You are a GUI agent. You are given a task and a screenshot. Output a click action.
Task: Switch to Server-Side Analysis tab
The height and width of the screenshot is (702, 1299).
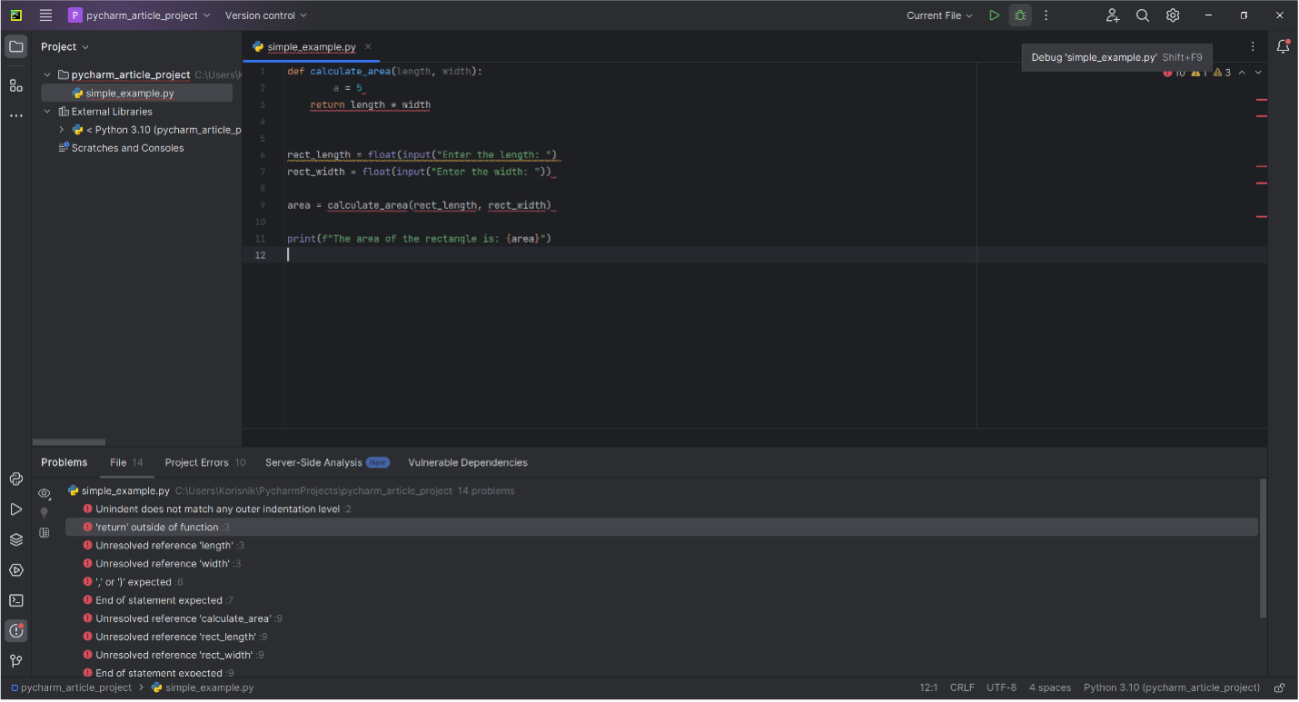coord(327,462)
